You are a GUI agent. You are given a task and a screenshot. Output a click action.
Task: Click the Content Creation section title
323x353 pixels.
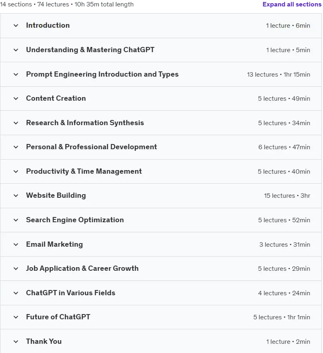(x=56, y=98)
